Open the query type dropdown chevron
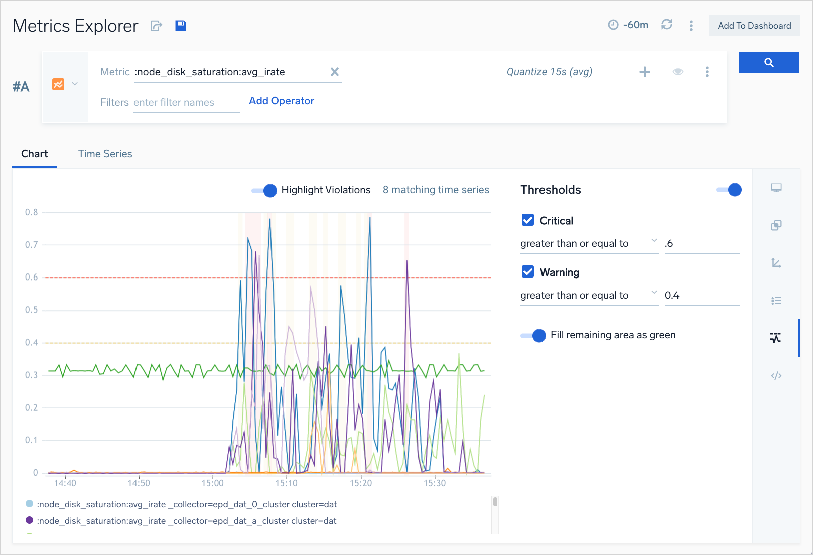Screen dimensions: 813x555 click(x=75, y=84)
